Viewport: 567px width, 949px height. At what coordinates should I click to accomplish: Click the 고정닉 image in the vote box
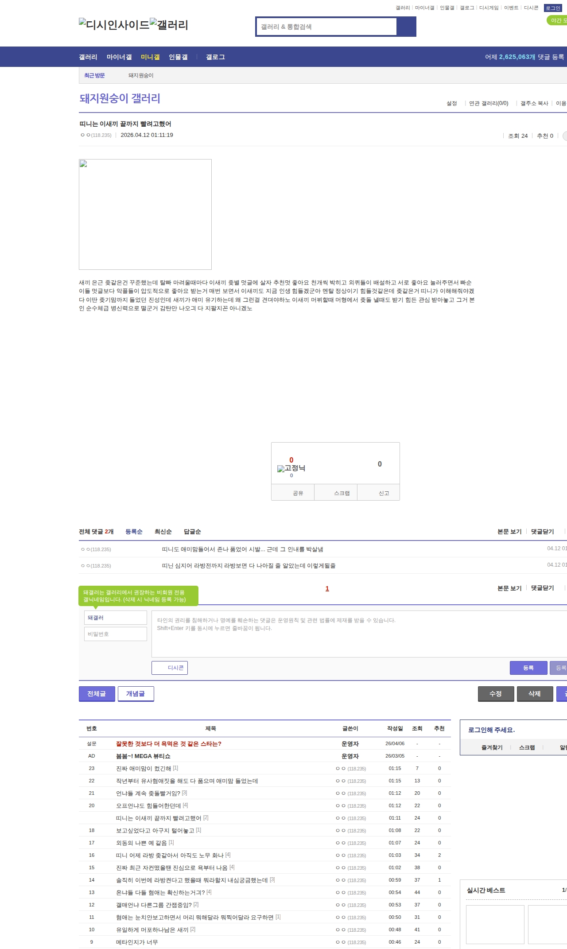tap(291, 468)
